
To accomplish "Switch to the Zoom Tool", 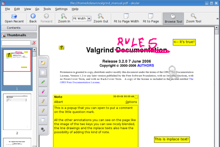I will pos(194,18).
